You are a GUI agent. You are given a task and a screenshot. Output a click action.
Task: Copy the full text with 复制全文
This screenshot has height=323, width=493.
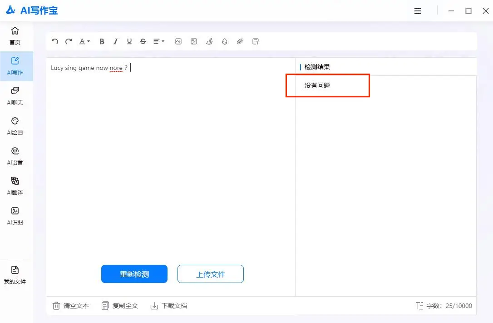click(x=120, y=306)
